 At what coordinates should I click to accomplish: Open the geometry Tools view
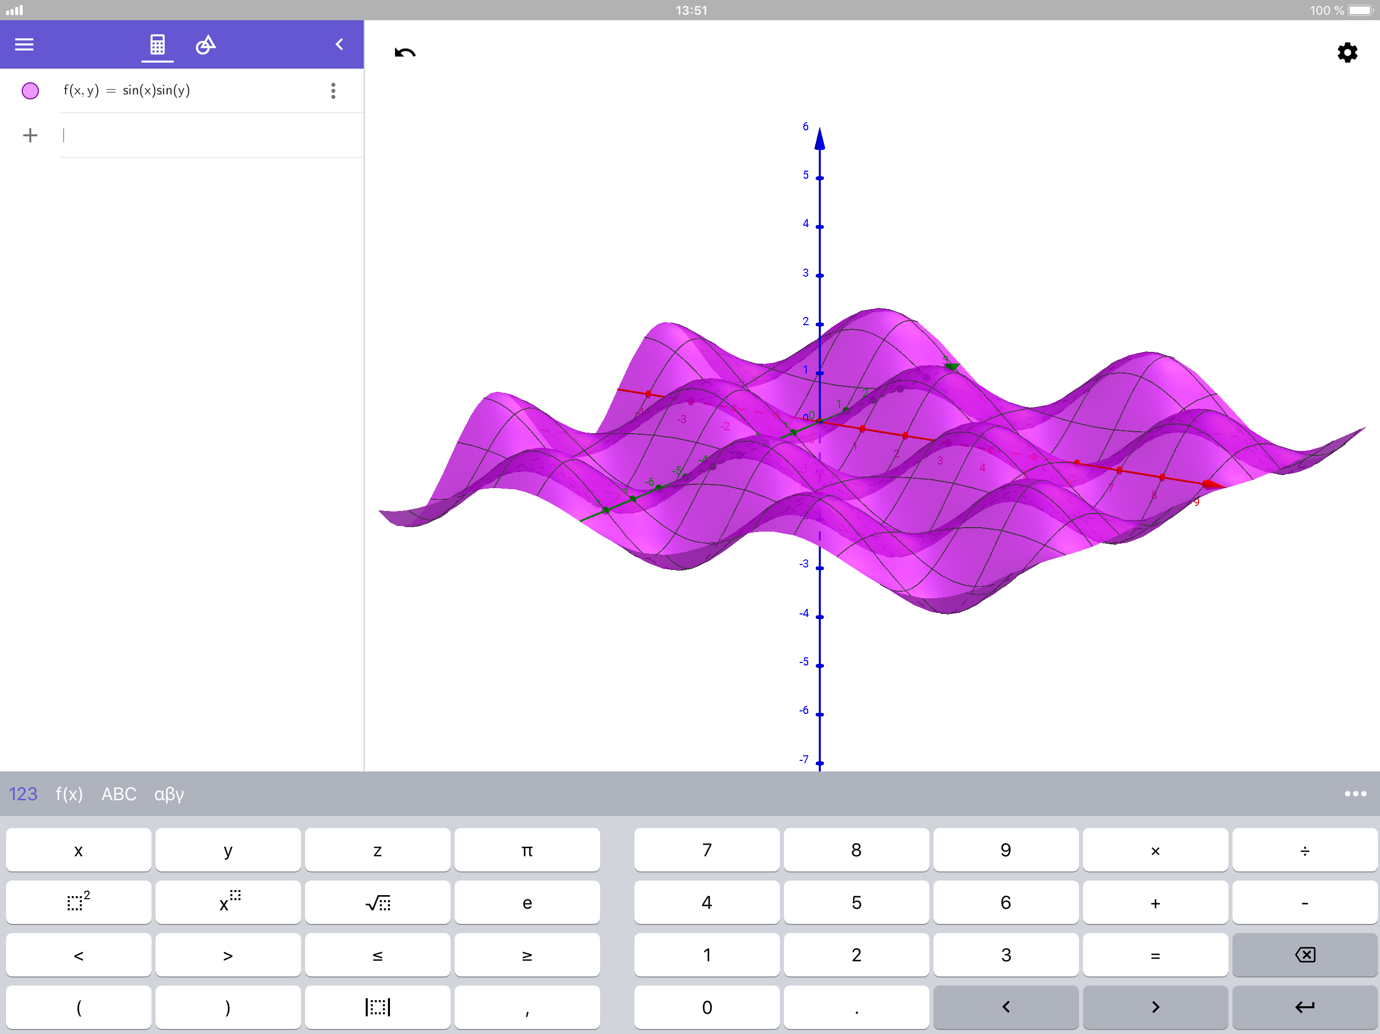(x=205, y=44)
